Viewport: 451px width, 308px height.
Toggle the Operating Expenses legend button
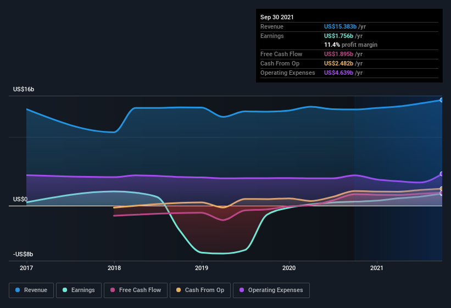[271, 290]
